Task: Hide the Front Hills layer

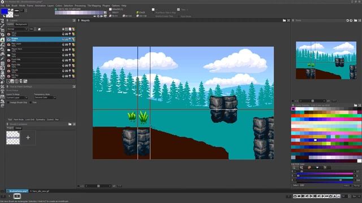Action: (8, 60)
